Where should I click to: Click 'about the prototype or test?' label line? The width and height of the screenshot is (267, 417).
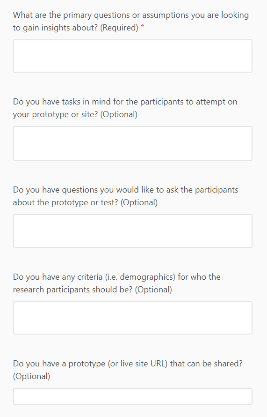point(65,202)
